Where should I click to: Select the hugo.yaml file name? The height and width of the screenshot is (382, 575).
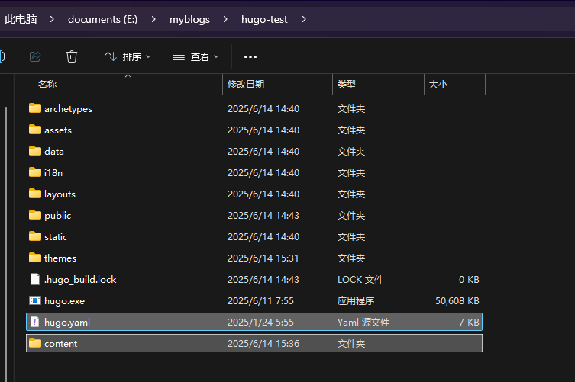coord(67,323)
